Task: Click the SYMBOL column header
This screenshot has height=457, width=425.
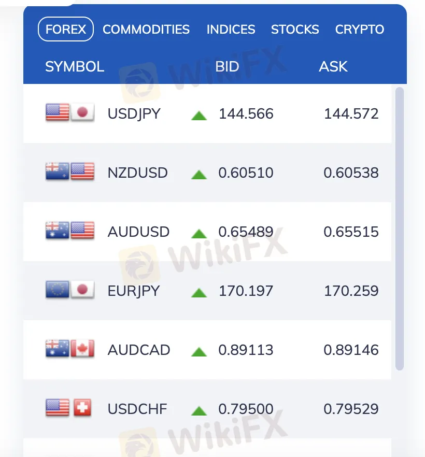Action: point(75,66)
